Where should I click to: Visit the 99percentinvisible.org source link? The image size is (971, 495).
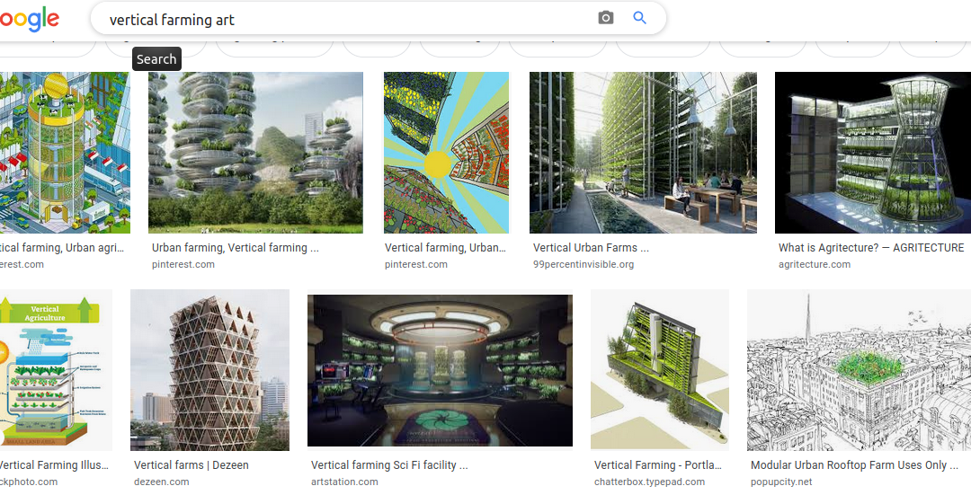[x=583, y=265]
